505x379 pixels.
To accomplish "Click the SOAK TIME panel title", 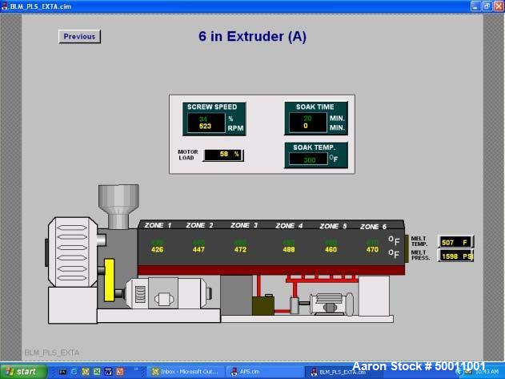I will click(315, 107).
